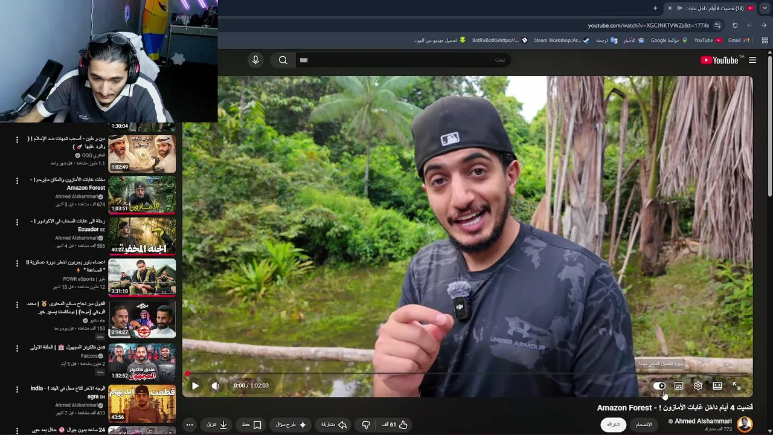This screenshot has width=773, height=435.
Task: Open the 3:31:18 POWR eSports video thumbnail
Action: pos(142,278)
